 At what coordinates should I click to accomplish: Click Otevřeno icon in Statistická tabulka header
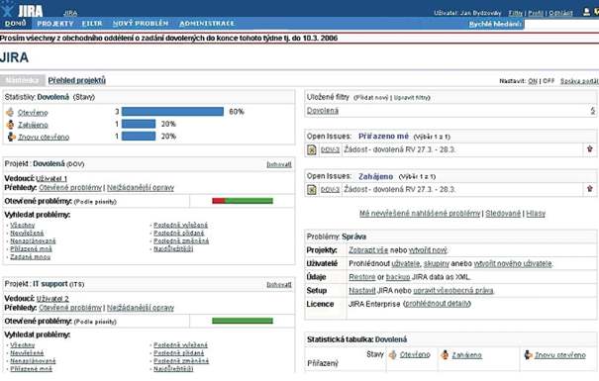pyautogui.click(x=393, y=355)
